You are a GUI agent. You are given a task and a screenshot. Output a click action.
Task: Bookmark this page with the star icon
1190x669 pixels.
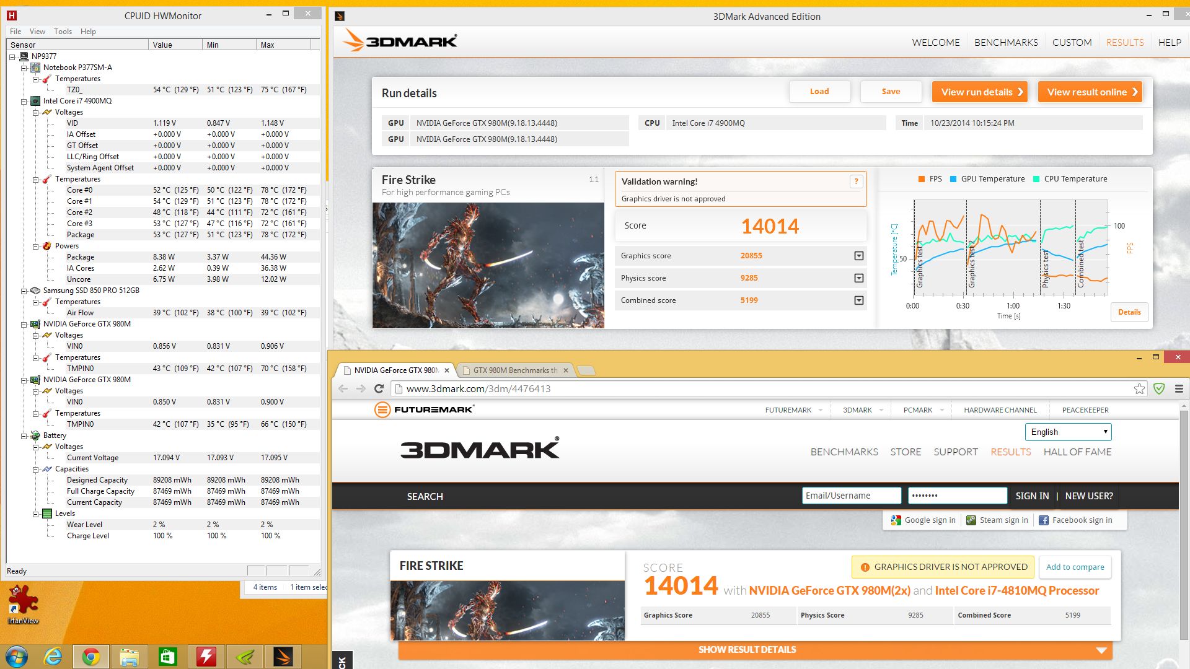pyautogui.click(x=1139, y=388)
